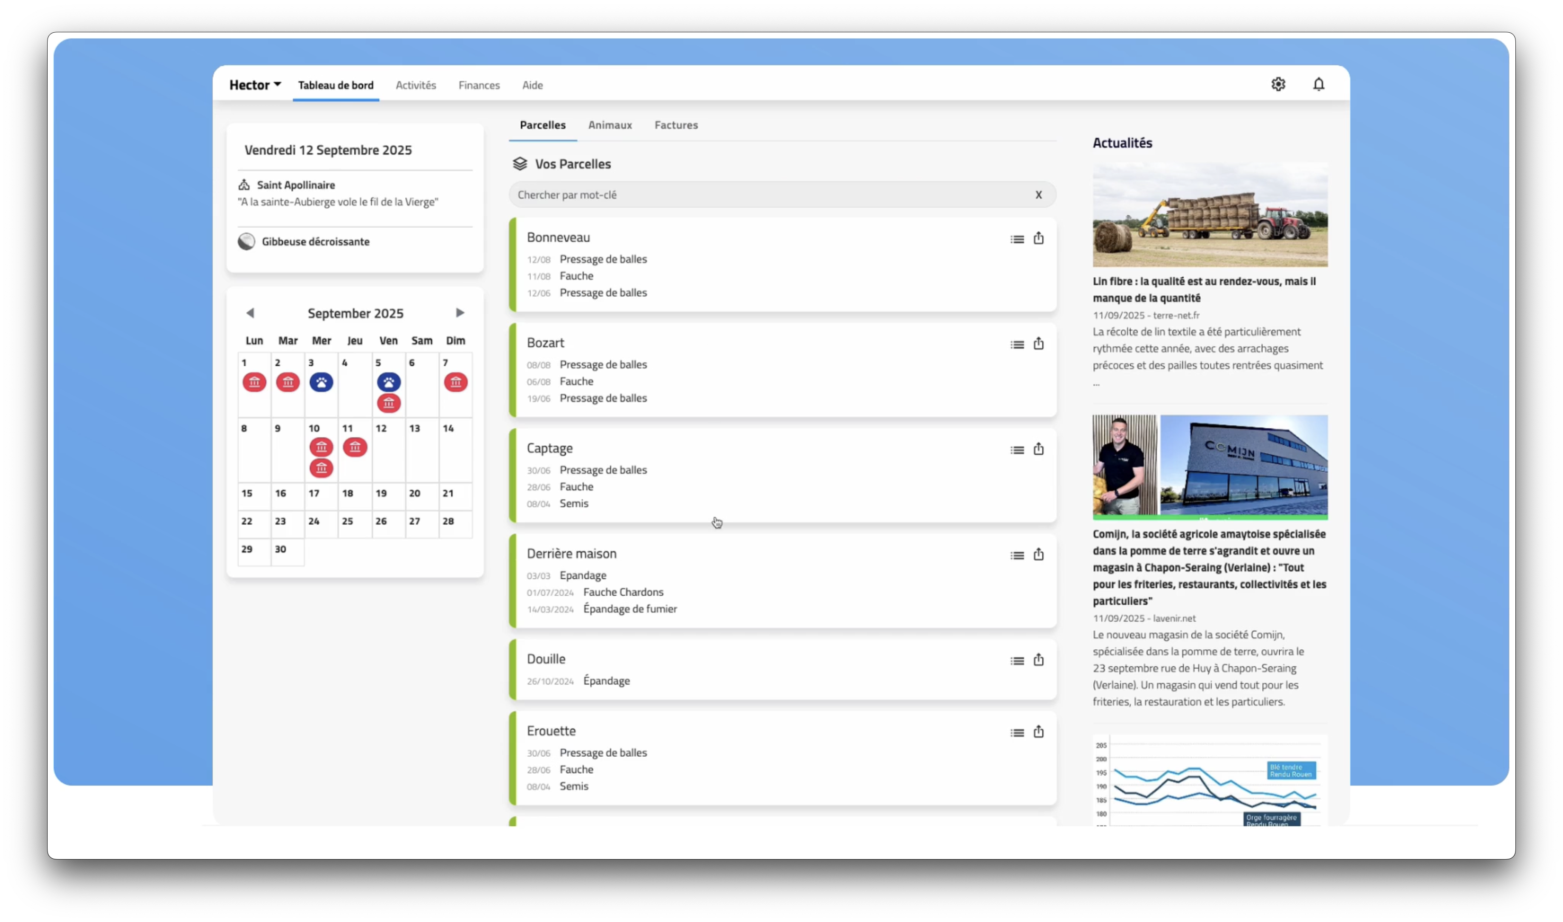Click the 03/03 Epandage entry under Derrière maison
Screen dimensions: 1563x922
pyautogui.click(x=566, y=576)
